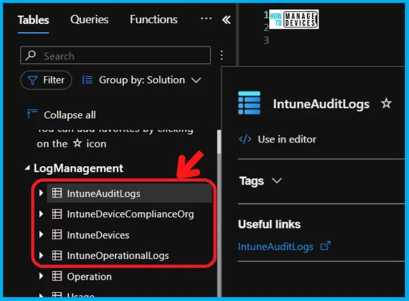Open the Queries tab
409x301 pixels.
pyautogui.click(x=89, y=19)
